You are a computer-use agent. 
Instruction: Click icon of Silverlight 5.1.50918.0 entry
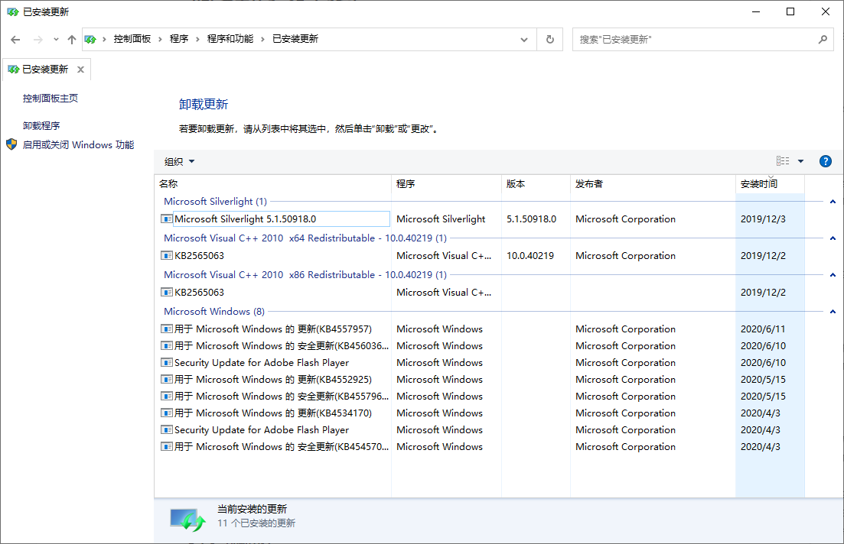pos(166,219)
